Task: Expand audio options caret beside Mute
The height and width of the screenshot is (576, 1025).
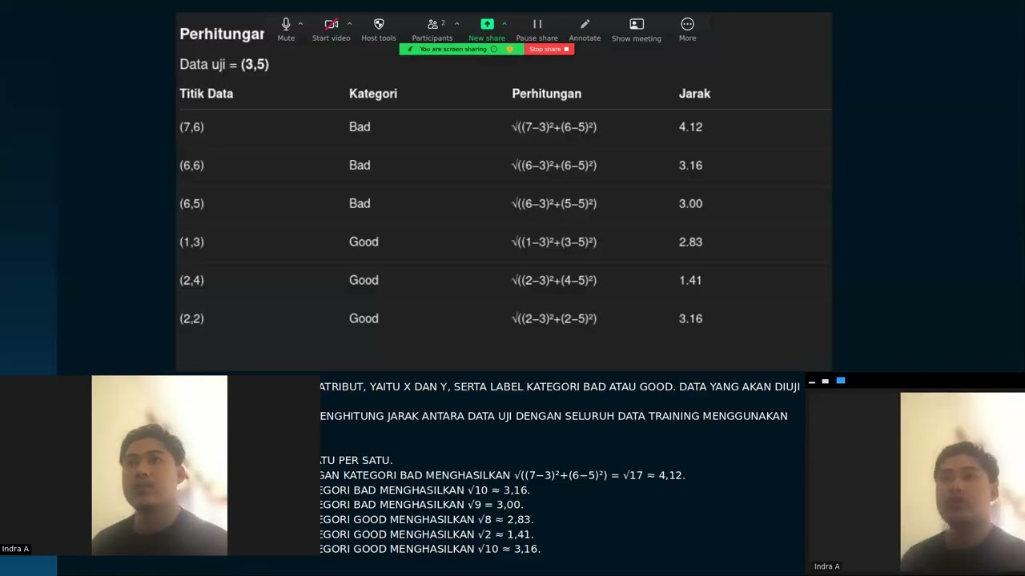Action: click(x=300, y=24)
